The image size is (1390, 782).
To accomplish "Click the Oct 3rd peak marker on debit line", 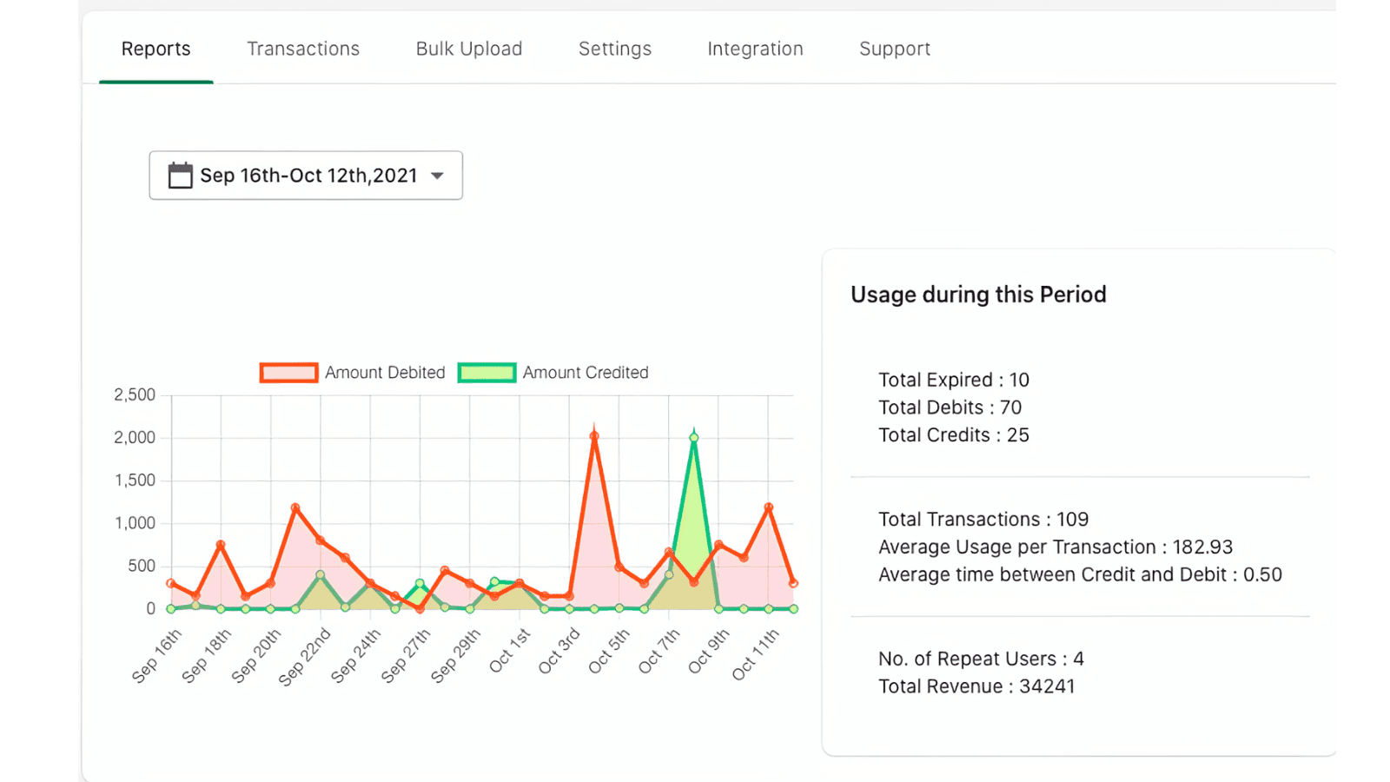I will (x=594, y=434).
